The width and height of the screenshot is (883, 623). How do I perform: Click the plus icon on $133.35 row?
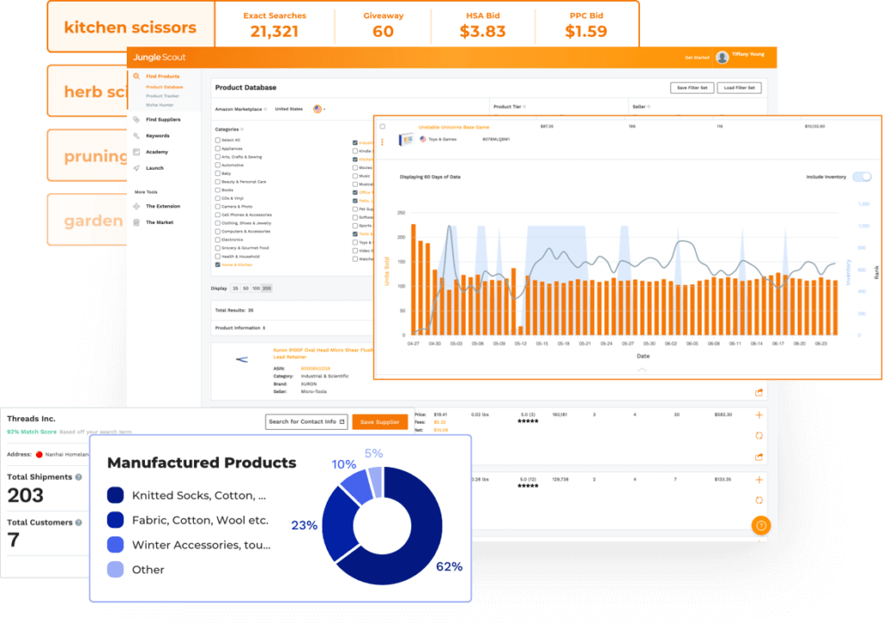pyautogui.click(x=759, y=480)
